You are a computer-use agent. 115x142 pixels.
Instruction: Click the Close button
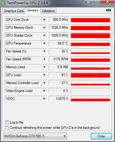(x=101, y=136)
